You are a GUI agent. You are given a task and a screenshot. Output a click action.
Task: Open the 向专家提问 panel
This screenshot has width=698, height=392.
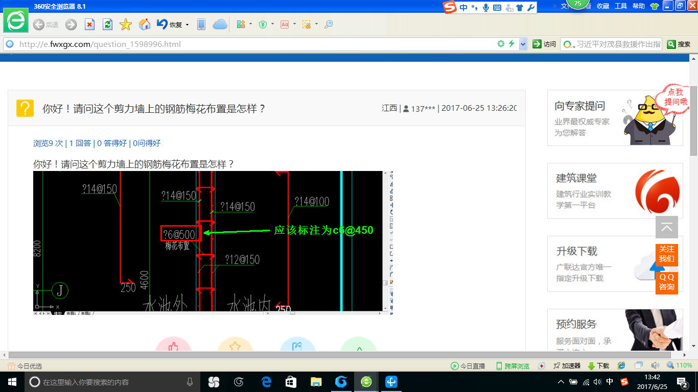pos(615,118)
